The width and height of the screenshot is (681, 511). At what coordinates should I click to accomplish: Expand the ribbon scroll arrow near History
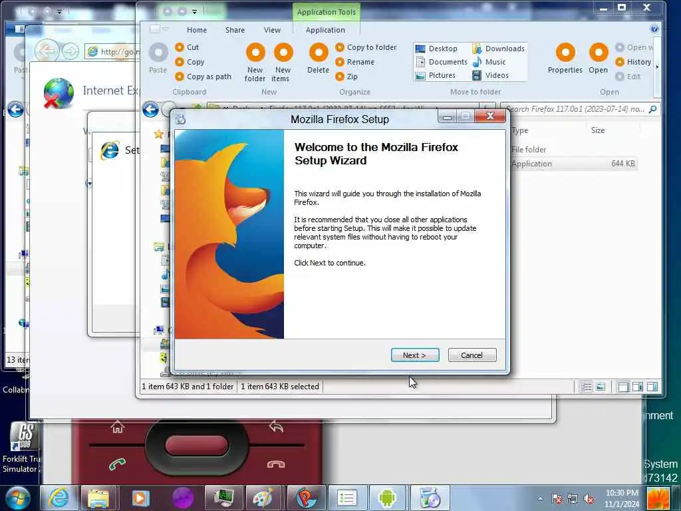(x=657, y=67)
